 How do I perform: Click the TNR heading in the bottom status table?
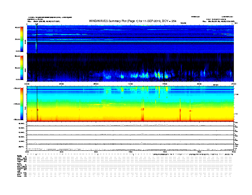(18, 171)
